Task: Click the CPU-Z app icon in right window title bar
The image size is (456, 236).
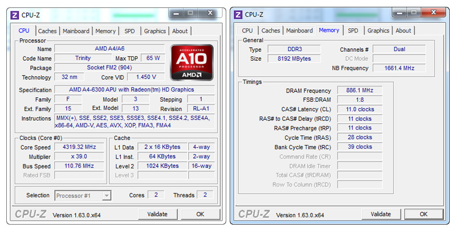Action: [238, 15]
